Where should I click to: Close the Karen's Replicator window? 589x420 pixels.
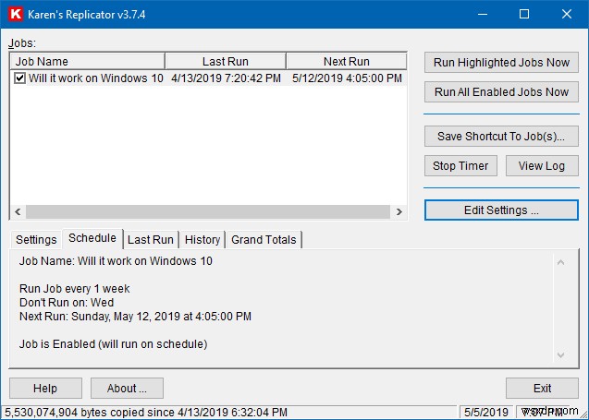point(567,14)
